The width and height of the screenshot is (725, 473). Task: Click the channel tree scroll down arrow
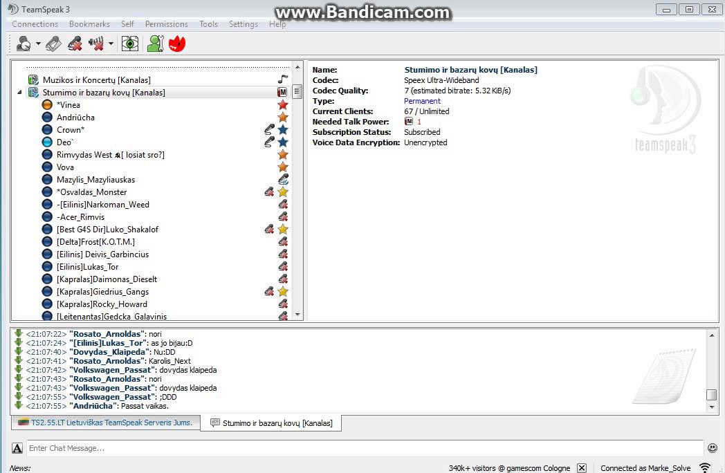point(297,315)
